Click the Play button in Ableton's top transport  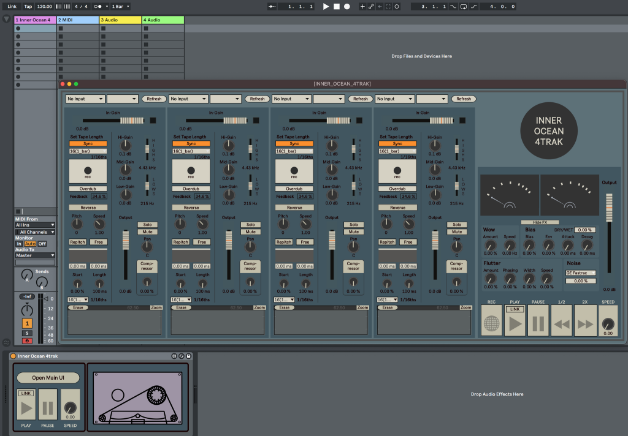click(x=326, y=6)
